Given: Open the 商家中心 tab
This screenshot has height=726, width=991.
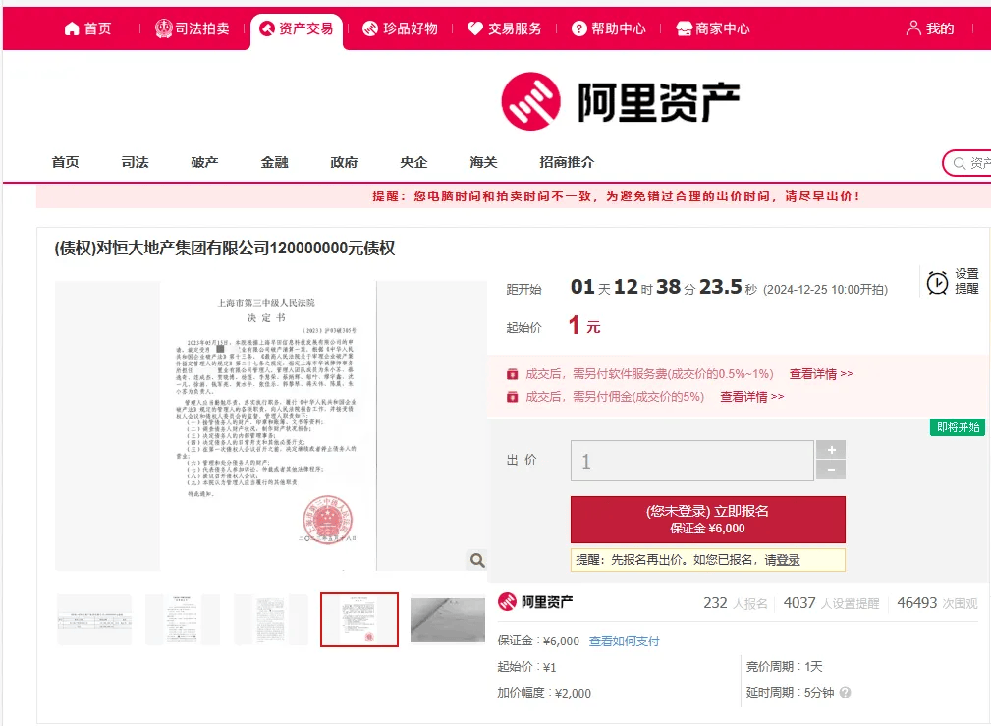Looking at the screenshot, I should point(713,28).
